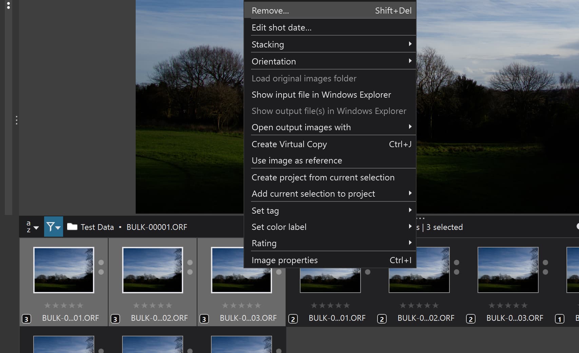Click the Test Data folder icon

[72, 227]
